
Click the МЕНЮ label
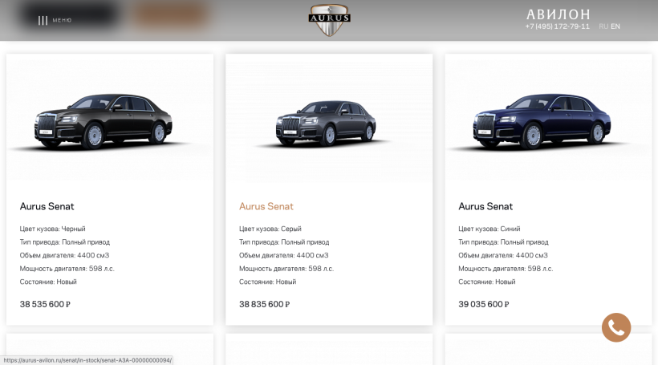pyautogui.click(x=62, y=20)
